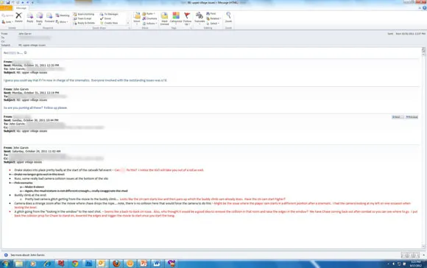Image resolution: width=427 pixels, height=268 pixels.
Task: Launch Internet Explorer from the taskbar
Action: (47, 264)
